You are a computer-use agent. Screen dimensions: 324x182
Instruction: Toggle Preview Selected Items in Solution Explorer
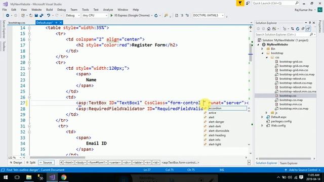308,29
